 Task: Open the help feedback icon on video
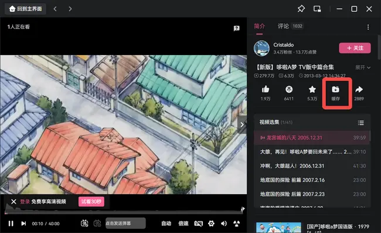coord(236,28)
